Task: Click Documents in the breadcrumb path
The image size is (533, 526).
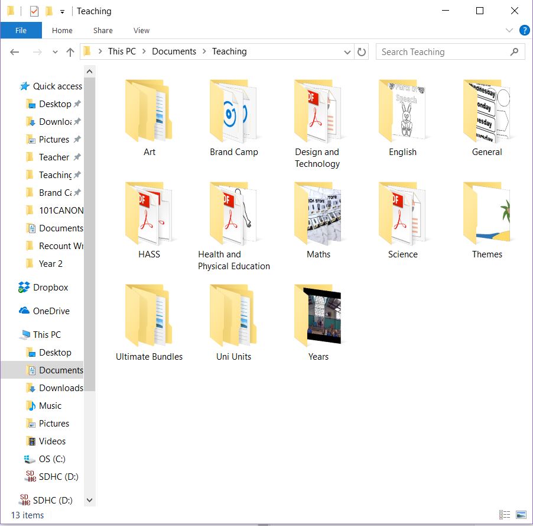Action: coord(174,51)
